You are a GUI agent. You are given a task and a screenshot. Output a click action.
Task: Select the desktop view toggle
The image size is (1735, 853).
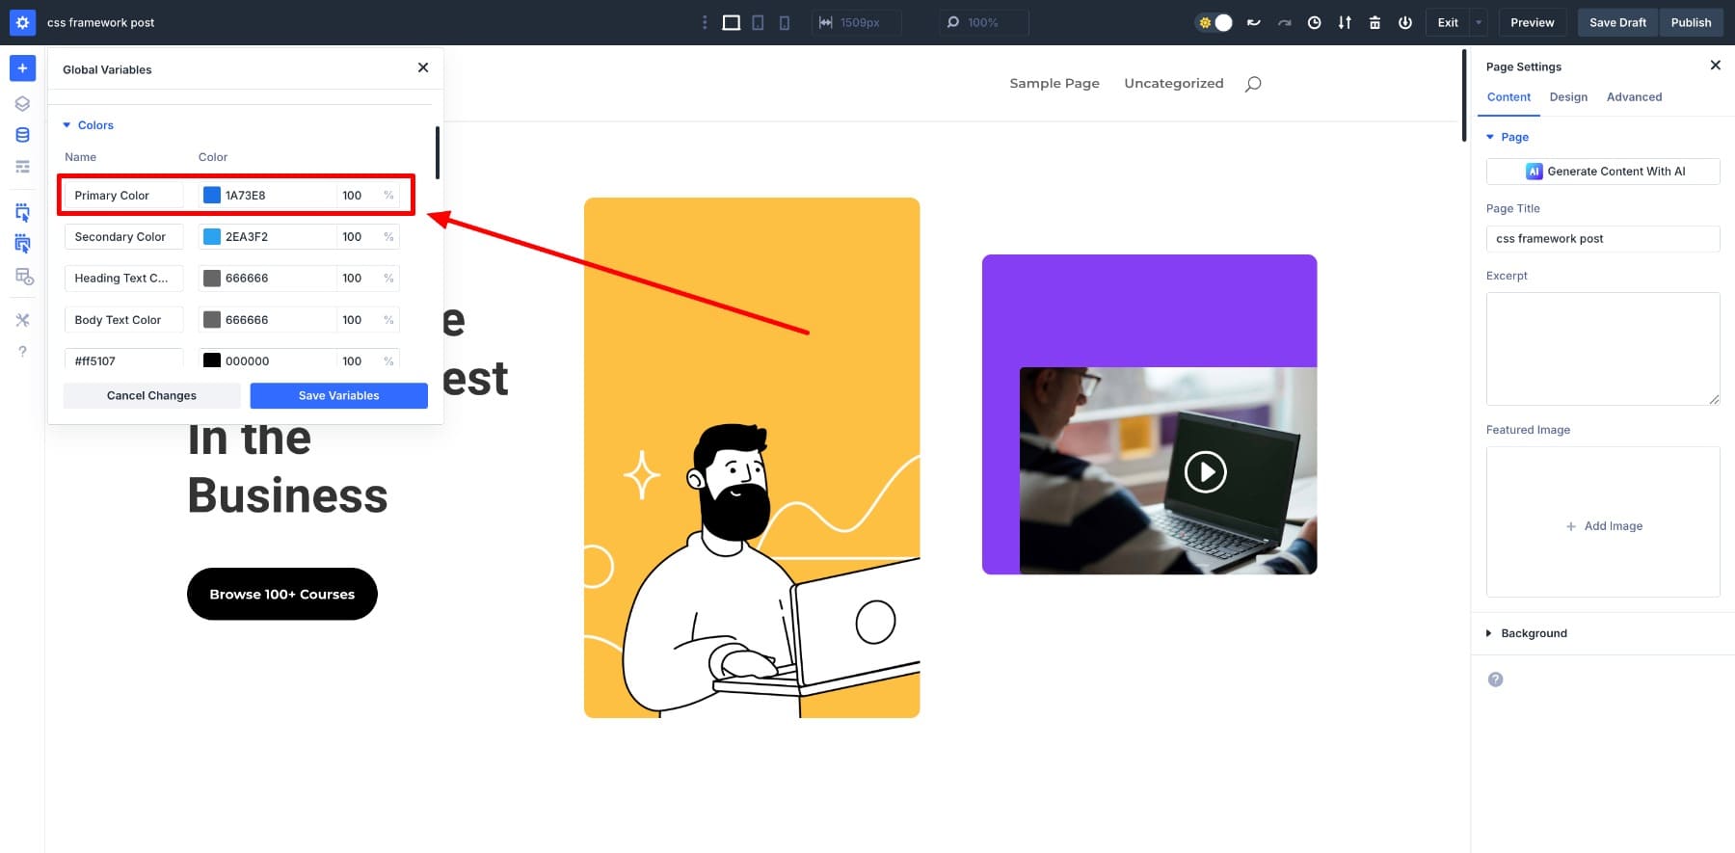tap(731, 22)
